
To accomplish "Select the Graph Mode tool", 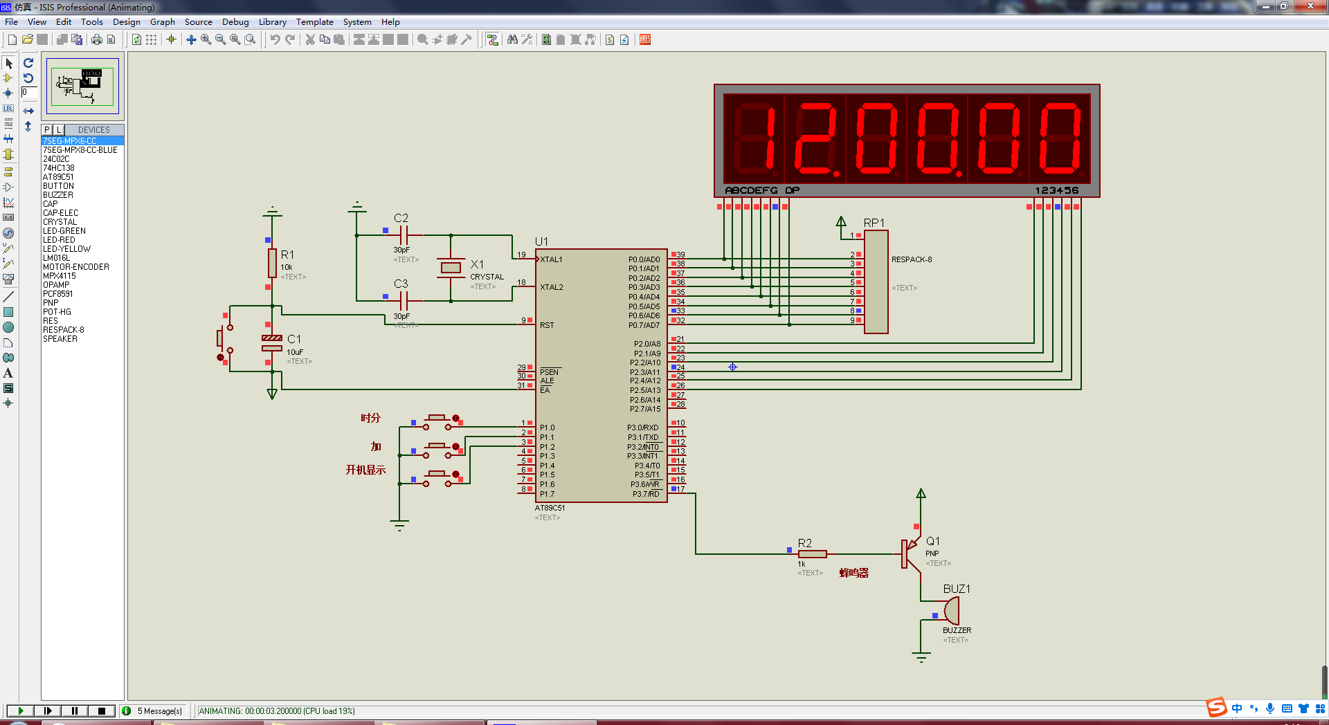I will 8,202.
